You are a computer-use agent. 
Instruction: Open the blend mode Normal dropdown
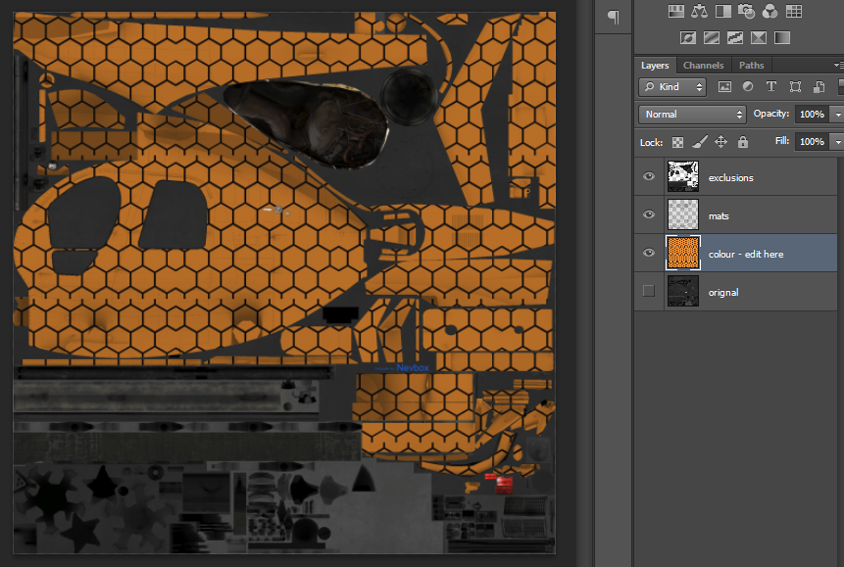(692, 115)
